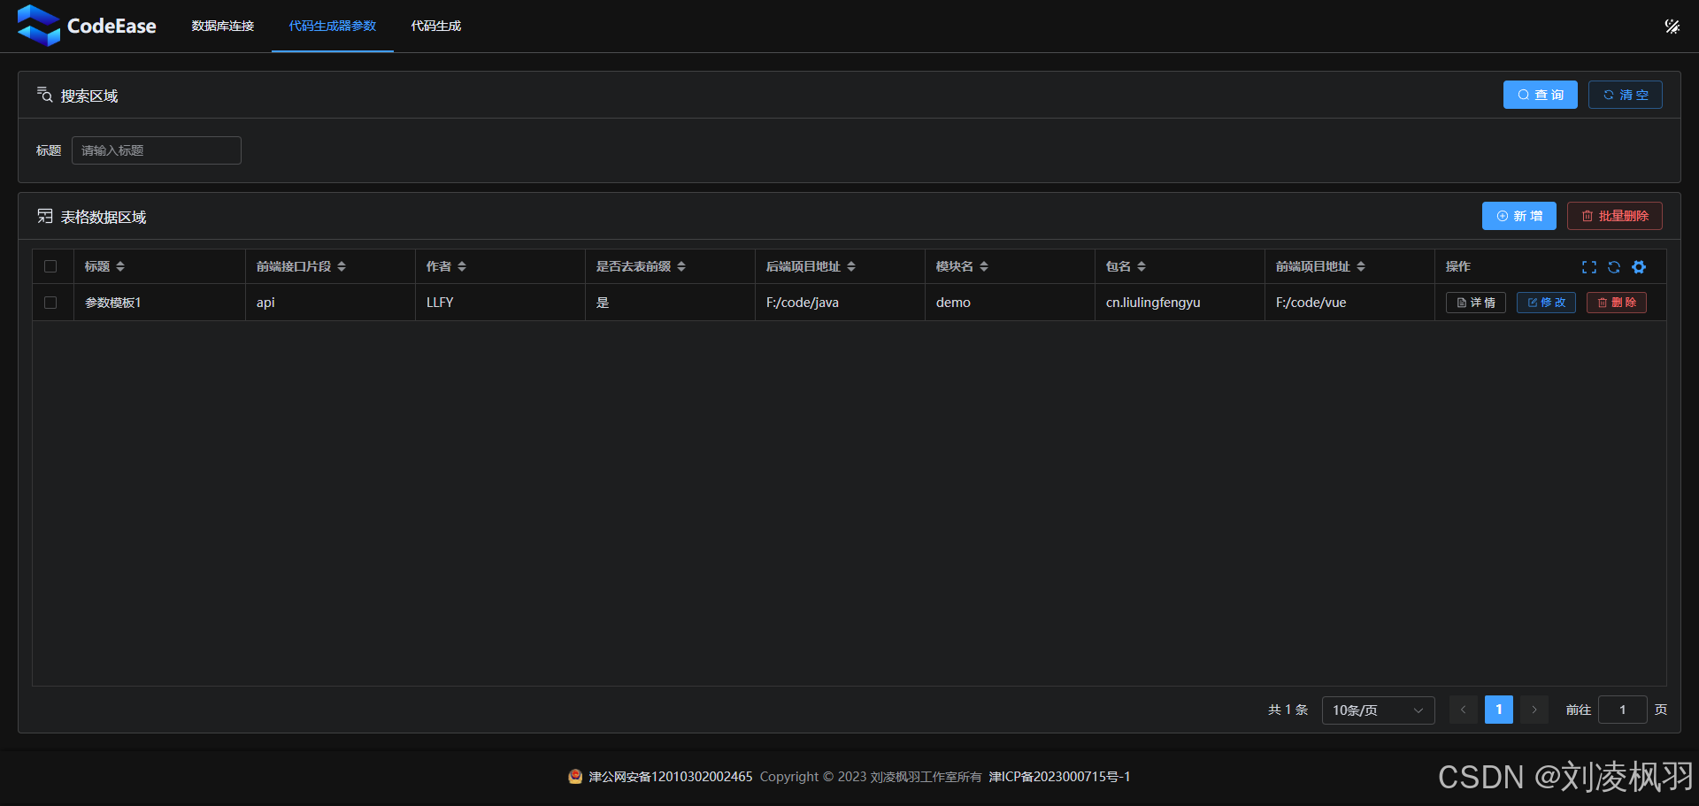Open 津ICP备2023000715号-1 link

click(x=1059, y=777)
